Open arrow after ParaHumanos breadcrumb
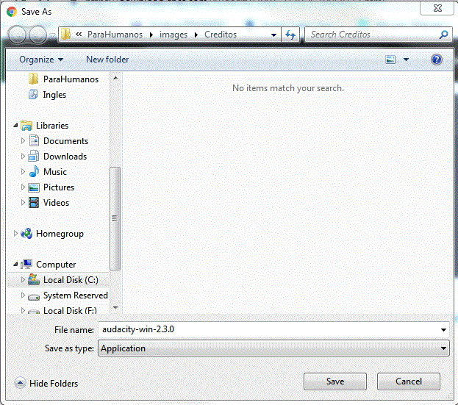458x405 pixels. (151, 35)
